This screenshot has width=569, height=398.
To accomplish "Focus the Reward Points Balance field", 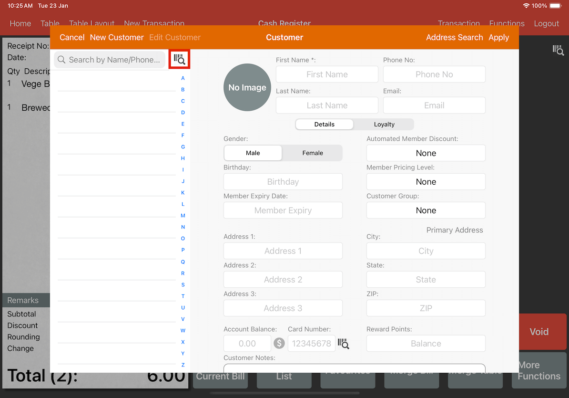I will [x=426, y=344].
